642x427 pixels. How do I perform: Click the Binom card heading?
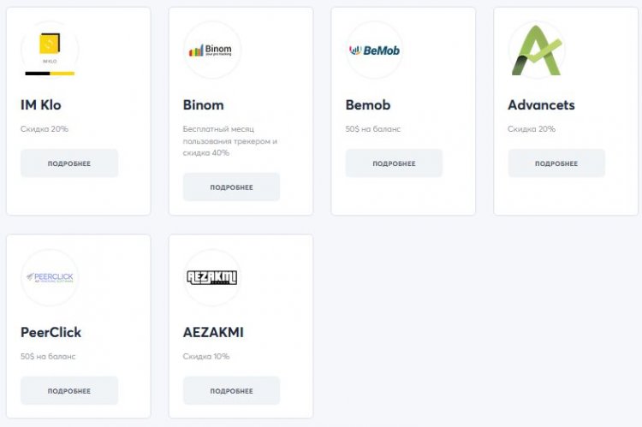tap(203, 105)
